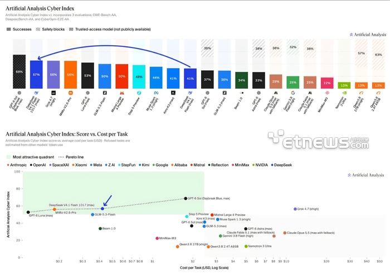Screen dimensions: 390x279
Task: Click Artificial Analysis logo beside the bar chart
Action: 368,35
